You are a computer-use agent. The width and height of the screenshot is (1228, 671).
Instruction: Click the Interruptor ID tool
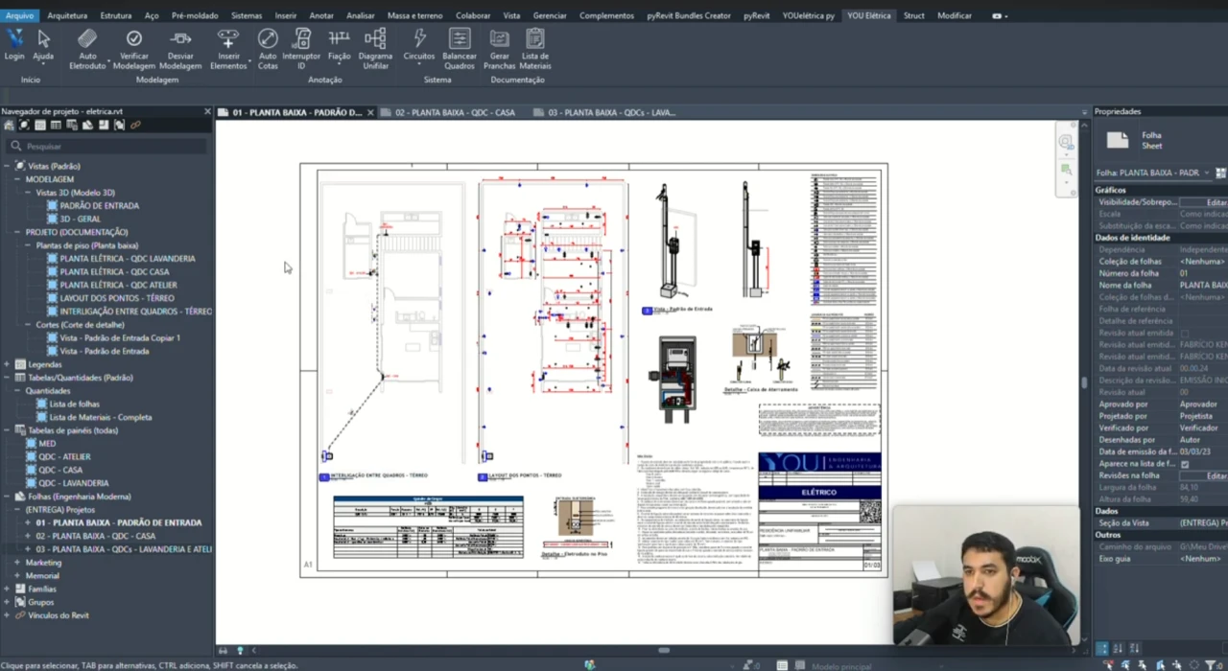(x=301, y=48)
